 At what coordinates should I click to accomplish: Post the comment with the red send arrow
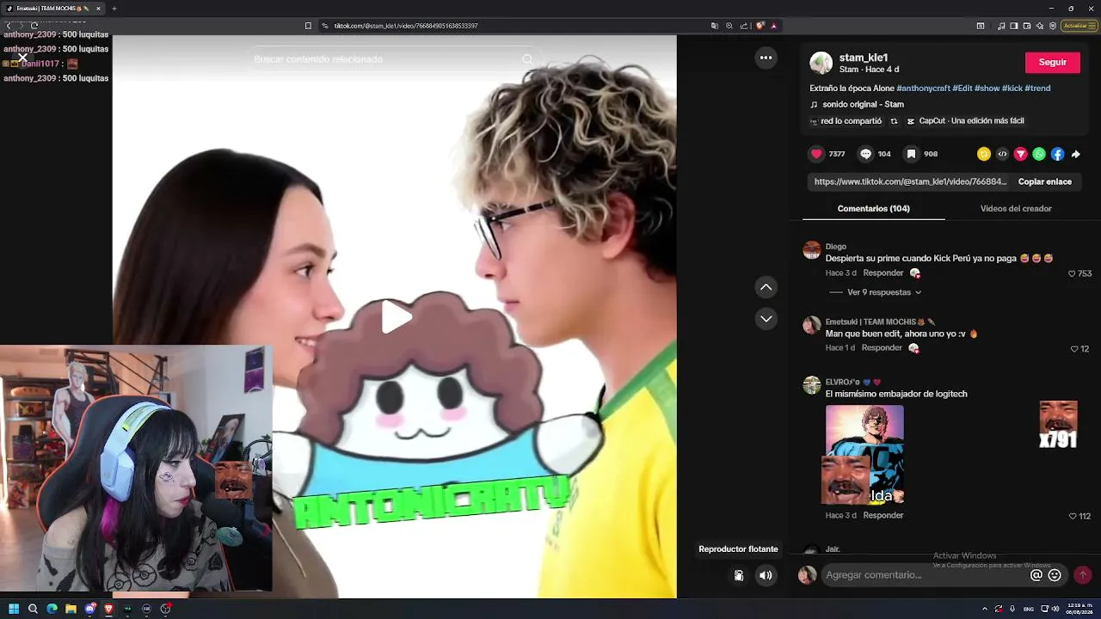1083,575
